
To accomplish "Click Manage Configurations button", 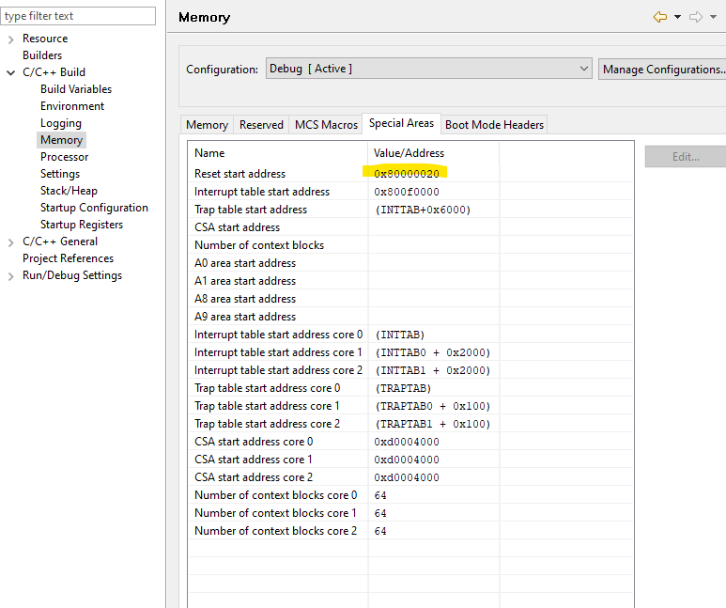I will [663, 69].
